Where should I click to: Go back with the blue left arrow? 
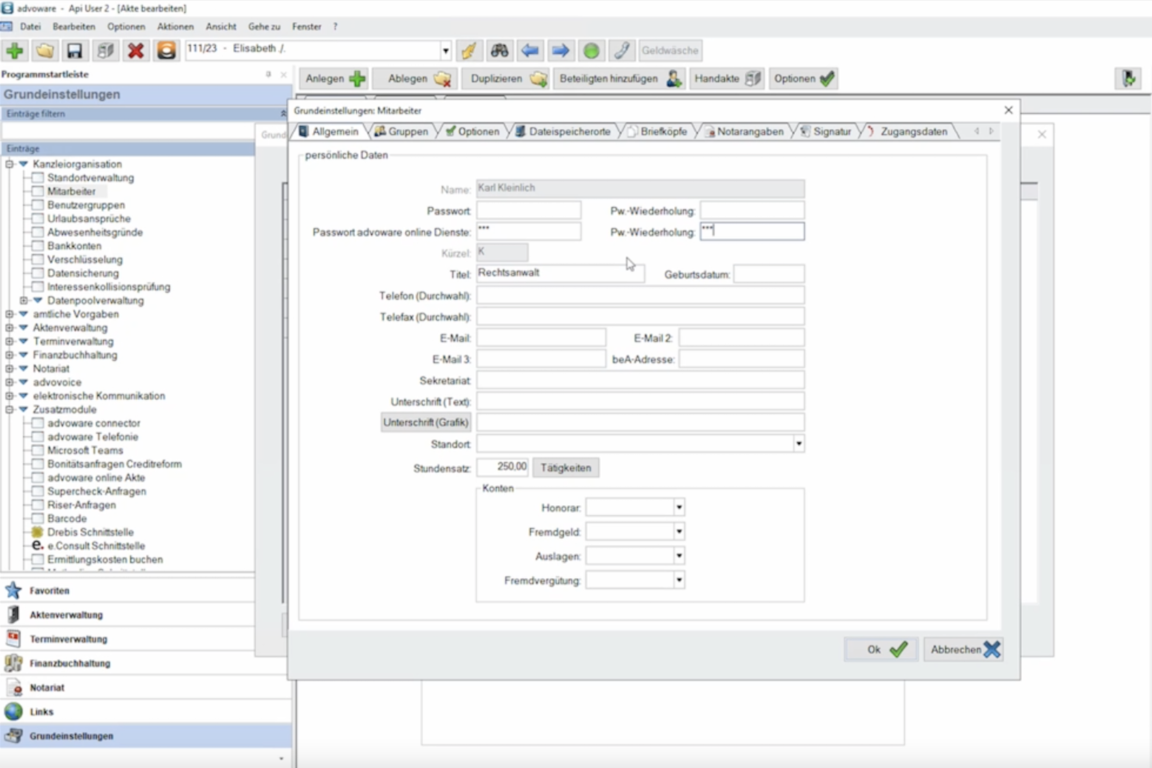[x=530, y=50]
